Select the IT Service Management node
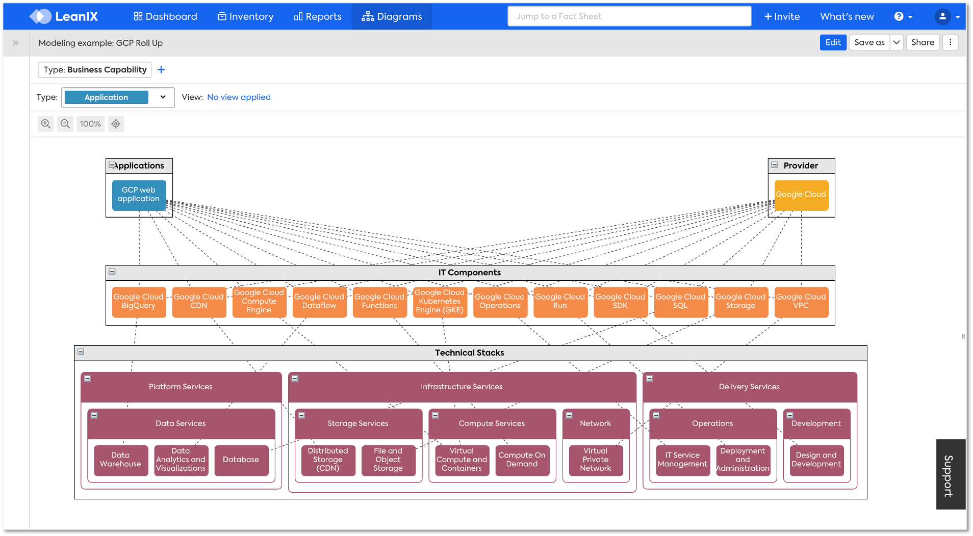Screen dimensions: 973x536 683,460
